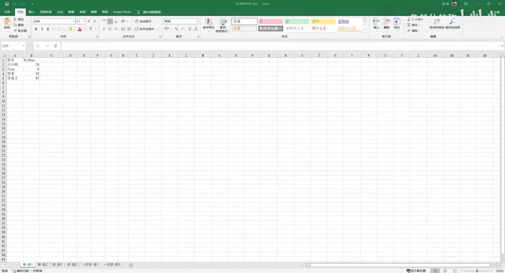The width and height of the screenshot is (505, 273).
Task: Switch to Power Pivot ribbon tab
Action: (x=122, y=12)
